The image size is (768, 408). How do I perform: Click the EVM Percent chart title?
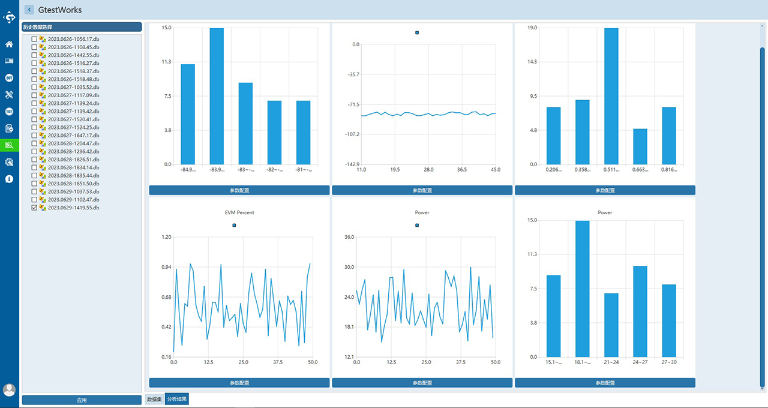click(x=239, y=212)
